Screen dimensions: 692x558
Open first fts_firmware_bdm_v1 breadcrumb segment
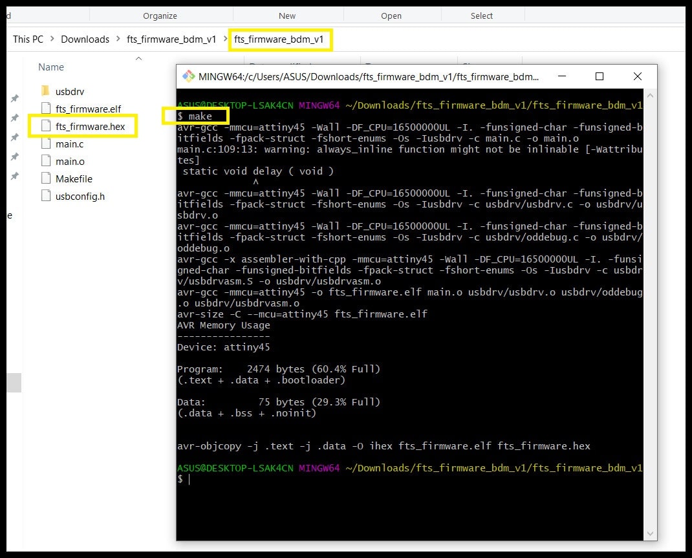coord(171,39)
